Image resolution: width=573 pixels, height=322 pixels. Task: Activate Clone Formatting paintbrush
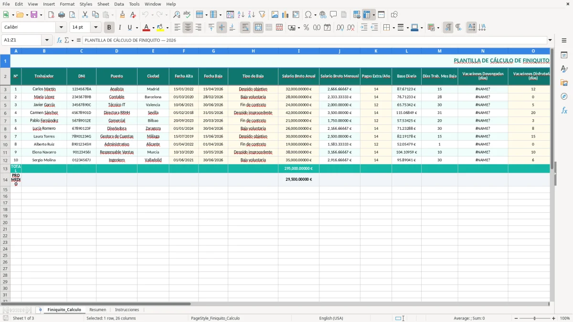(x=123, y=15)
